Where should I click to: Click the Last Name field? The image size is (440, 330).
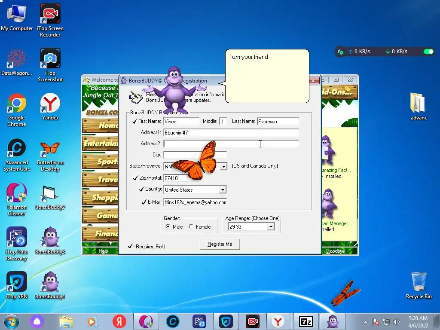[278, 121]
